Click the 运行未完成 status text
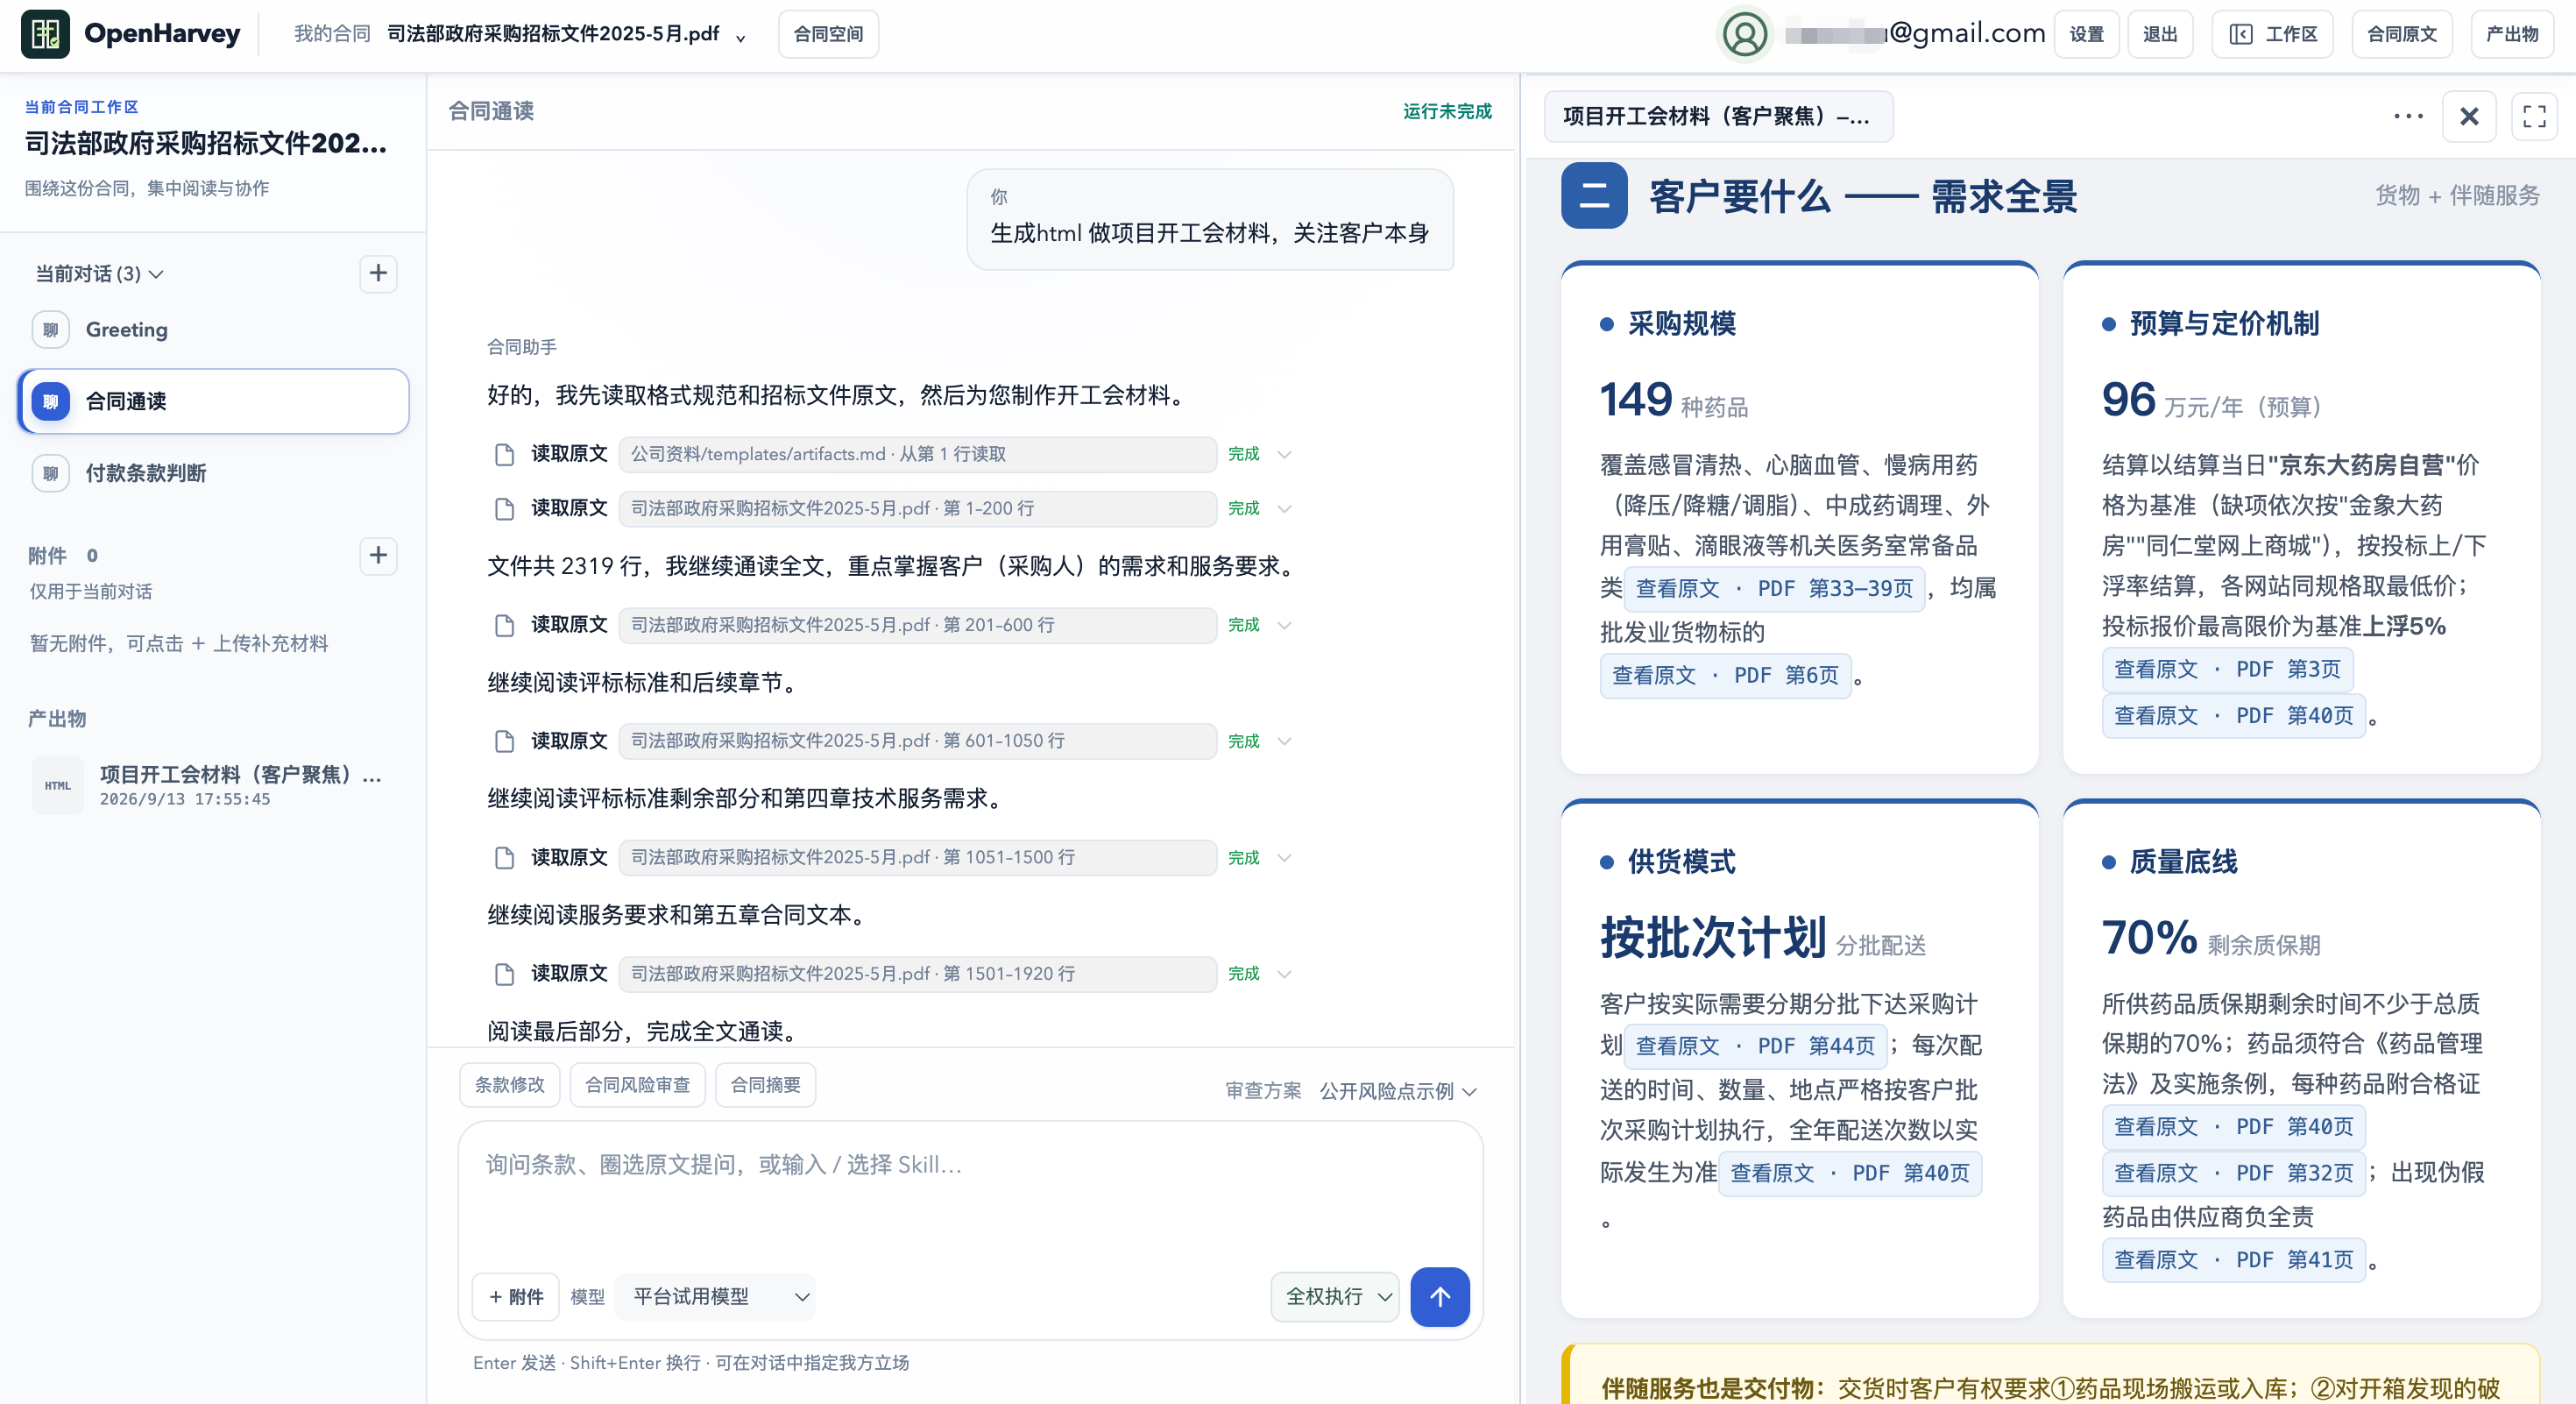Screen dimensions: 2576x1404 click(x=1447, y=111)
